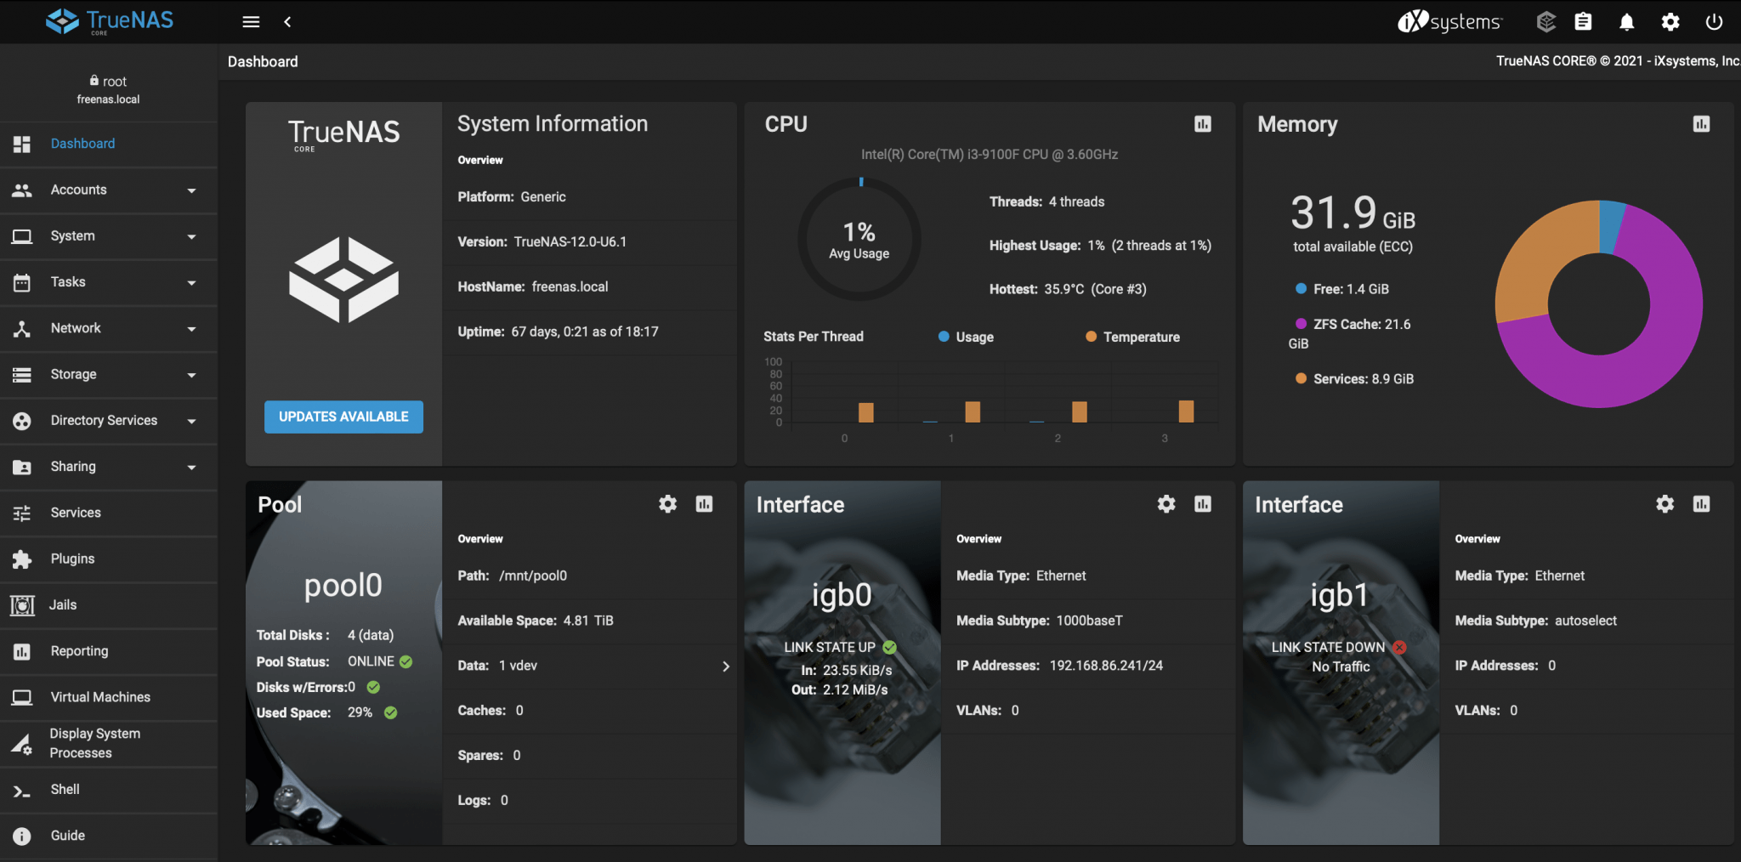The image size is (1741, 862).
Task: Open Memory reports chart icon
Action: point(1701,124)
